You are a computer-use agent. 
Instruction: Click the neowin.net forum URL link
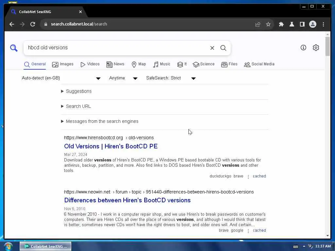(x=159, y=192)
